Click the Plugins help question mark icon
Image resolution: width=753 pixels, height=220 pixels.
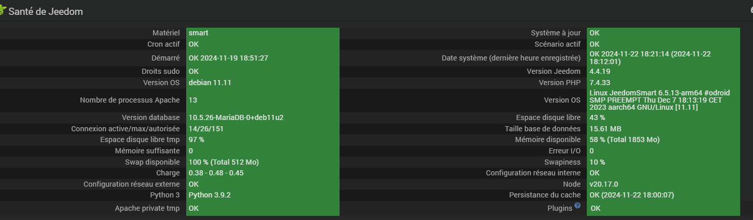pyautogui.click(x=578, y=206)
